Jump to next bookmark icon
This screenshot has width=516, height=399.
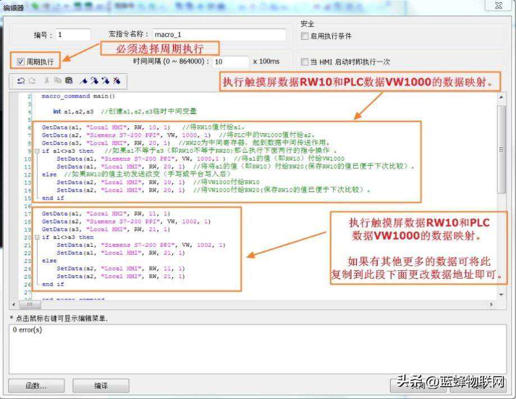94,81
